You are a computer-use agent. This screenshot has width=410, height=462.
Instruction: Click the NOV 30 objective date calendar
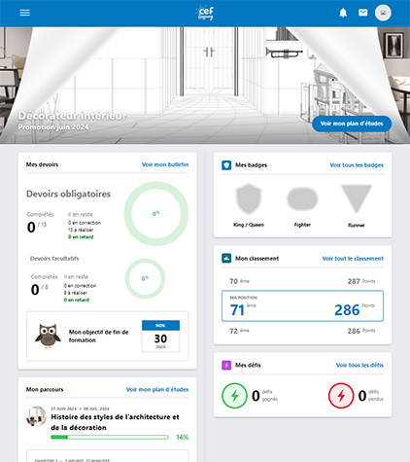[160, 336]
